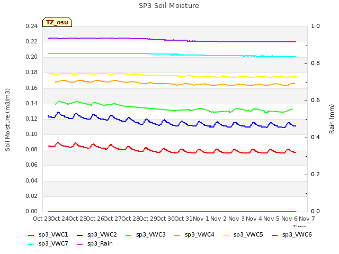Select the sp3_VWC4 legend label
The height and width of the screenshot is (254, 339).
(x=199, y=234)
